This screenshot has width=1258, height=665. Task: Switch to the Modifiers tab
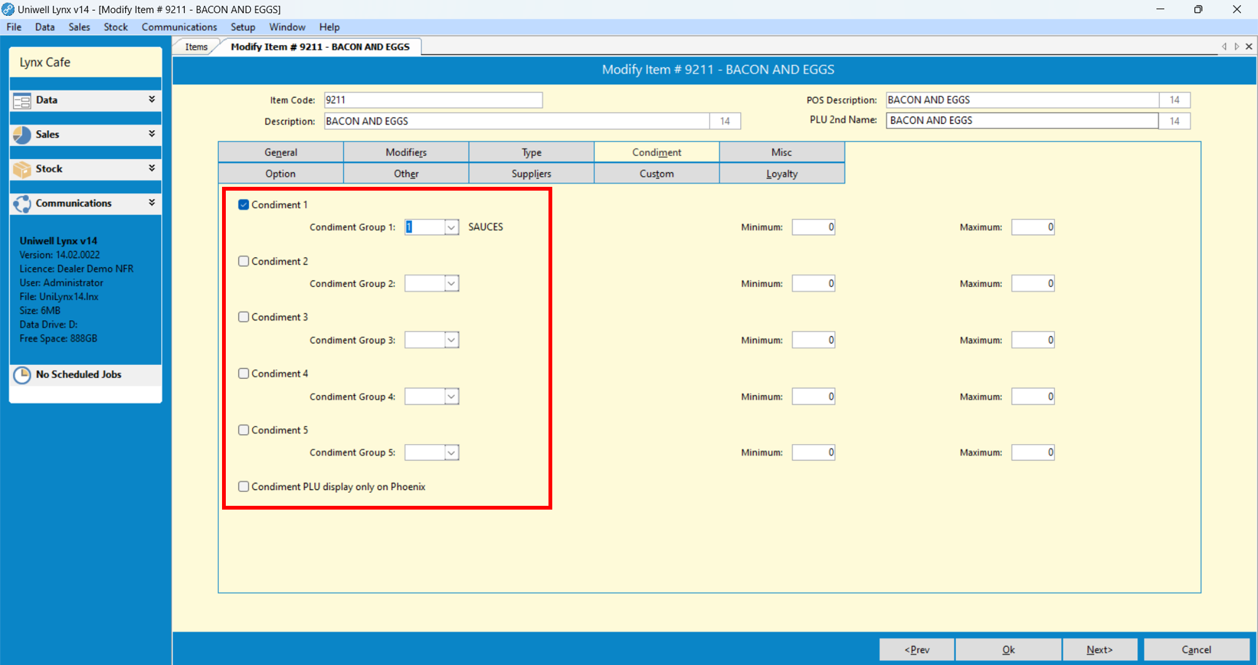406,152
